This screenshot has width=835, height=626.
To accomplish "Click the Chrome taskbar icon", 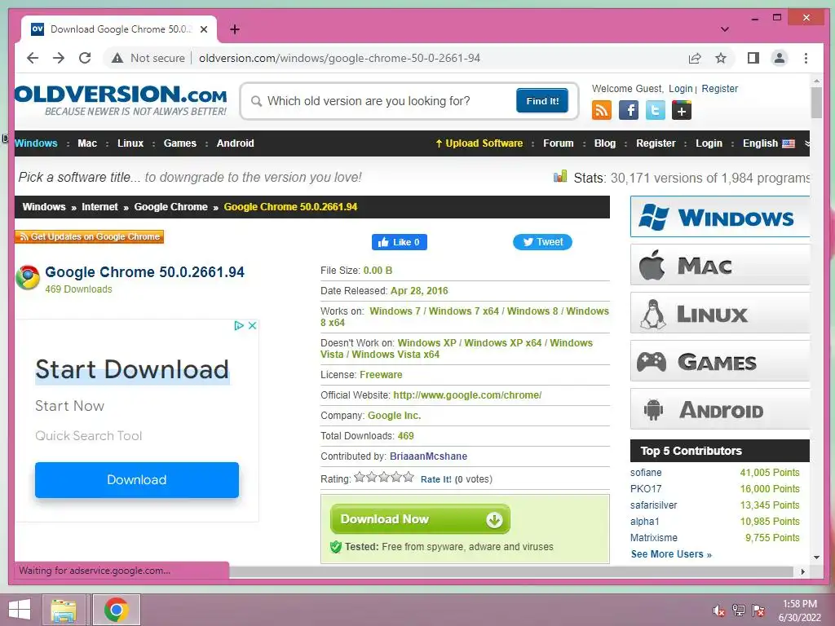I will pyautogui.click(x=116, y=610).
